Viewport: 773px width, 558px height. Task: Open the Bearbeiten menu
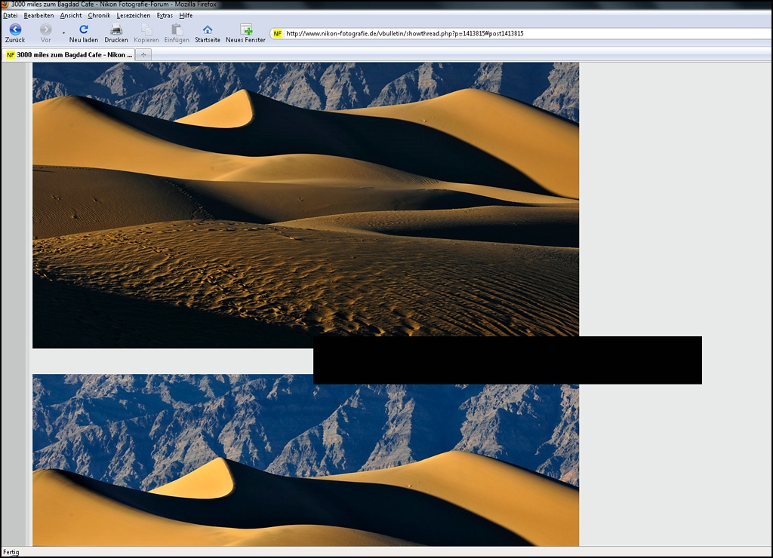click(x=38, y=15)
